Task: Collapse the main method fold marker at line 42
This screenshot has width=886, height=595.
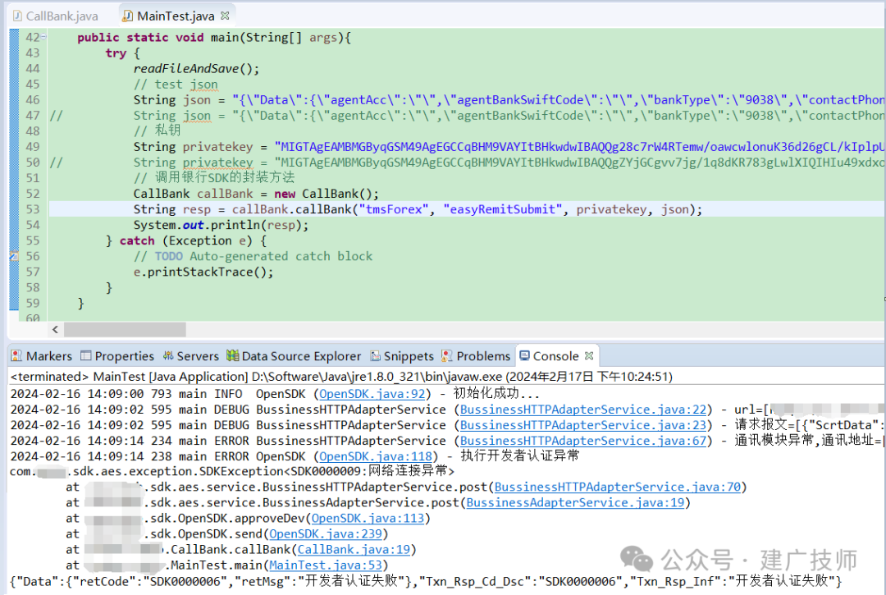Action: (x=43, y=37)
